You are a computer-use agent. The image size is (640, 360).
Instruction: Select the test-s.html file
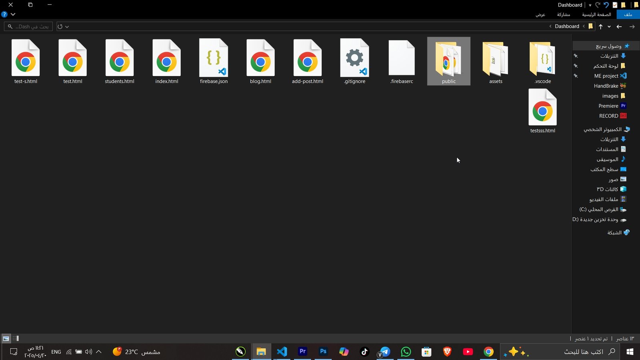pyautogui.click(x=26, y=62)
